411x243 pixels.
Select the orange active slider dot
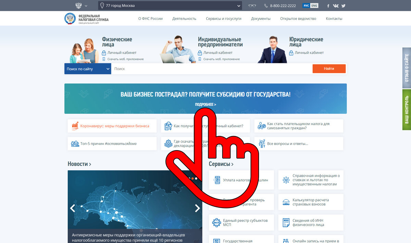point(192,179)
